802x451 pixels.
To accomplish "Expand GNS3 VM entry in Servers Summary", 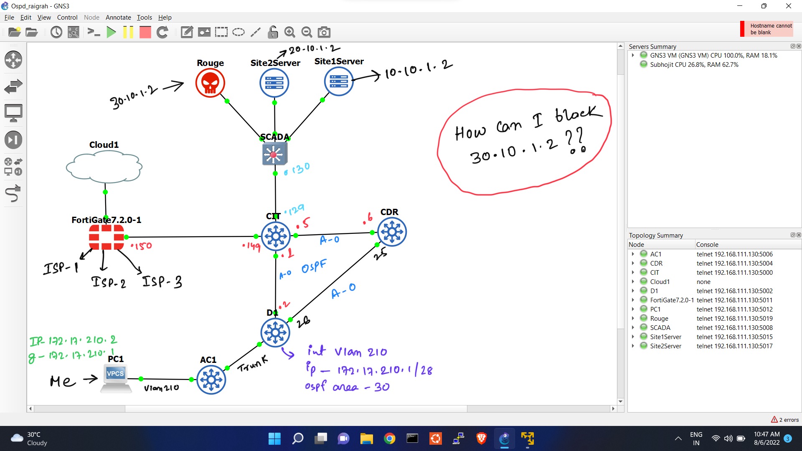I will [633, 55].
